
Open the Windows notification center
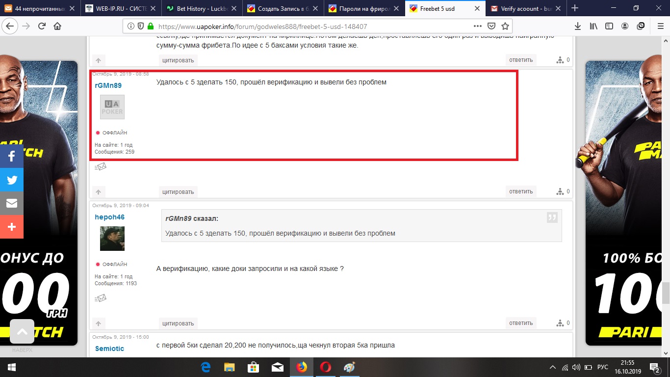(x=654, y=367)
